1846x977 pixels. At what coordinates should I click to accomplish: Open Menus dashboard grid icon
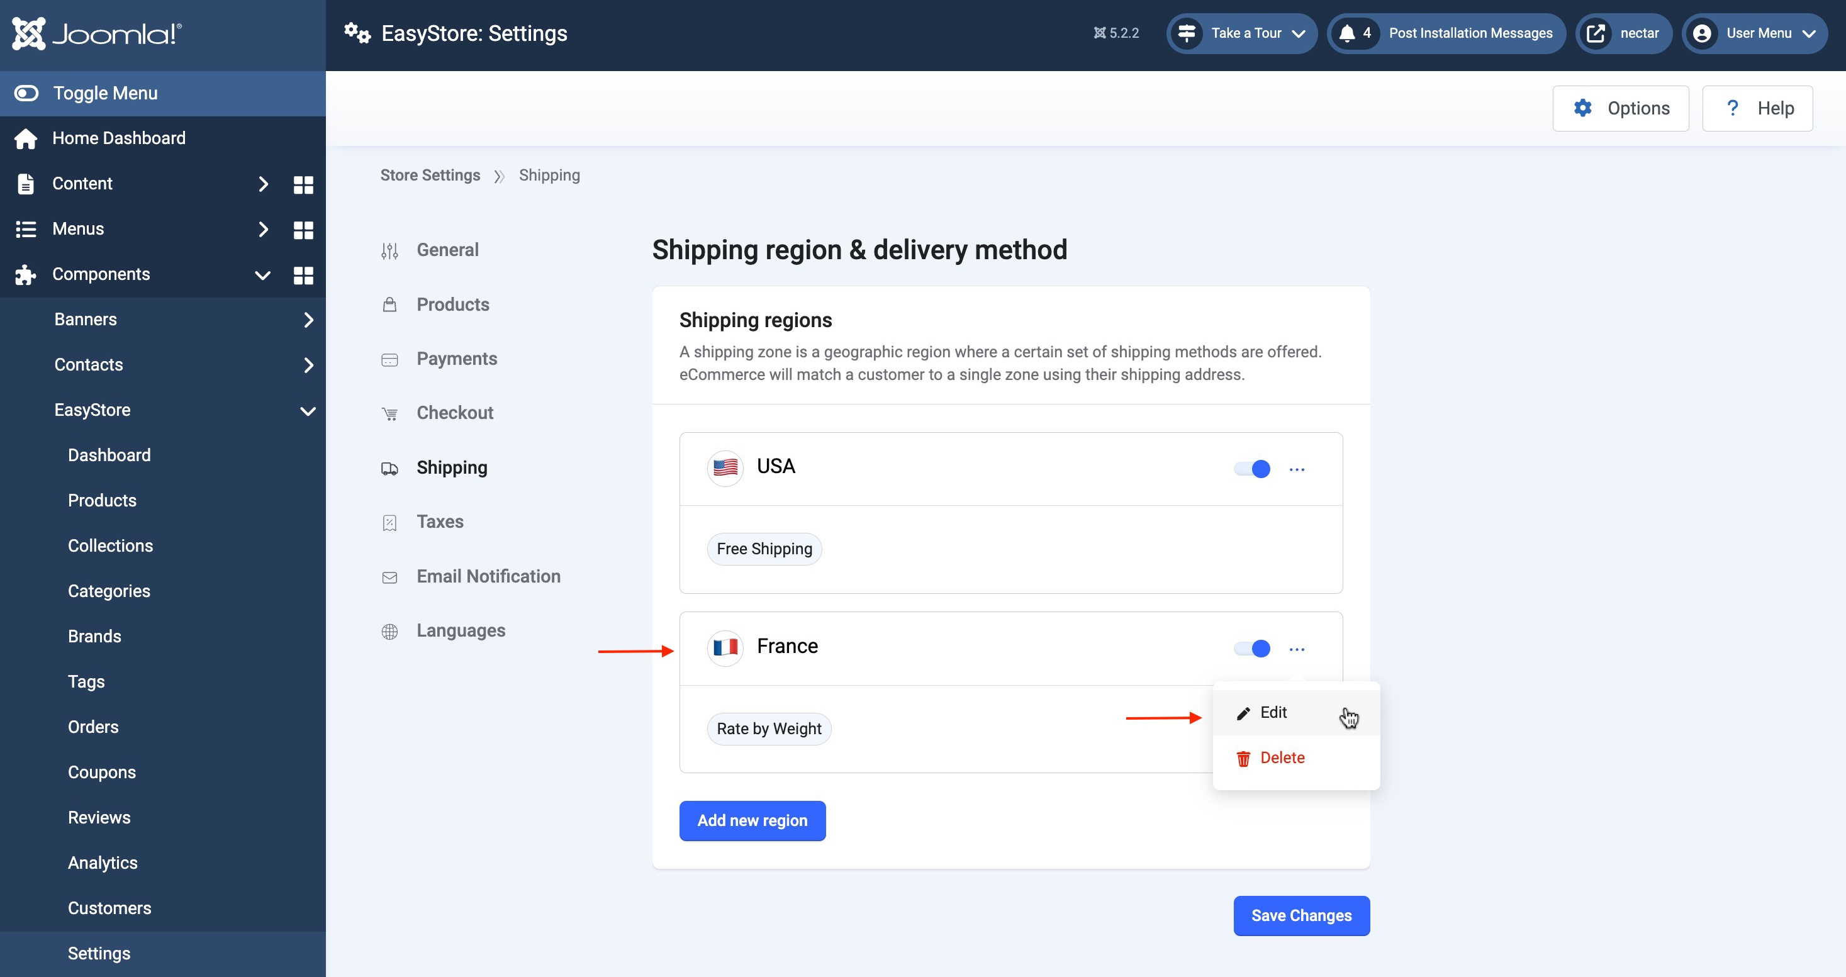point(303,229)
